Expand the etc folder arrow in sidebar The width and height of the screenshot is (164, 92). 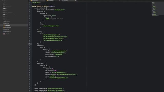(2, 8)
